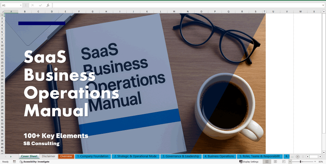The height and width of the screenshot is (164, 326).
Task: Click previous sheet navigation arrow
Action: click(x=5, y=156)
